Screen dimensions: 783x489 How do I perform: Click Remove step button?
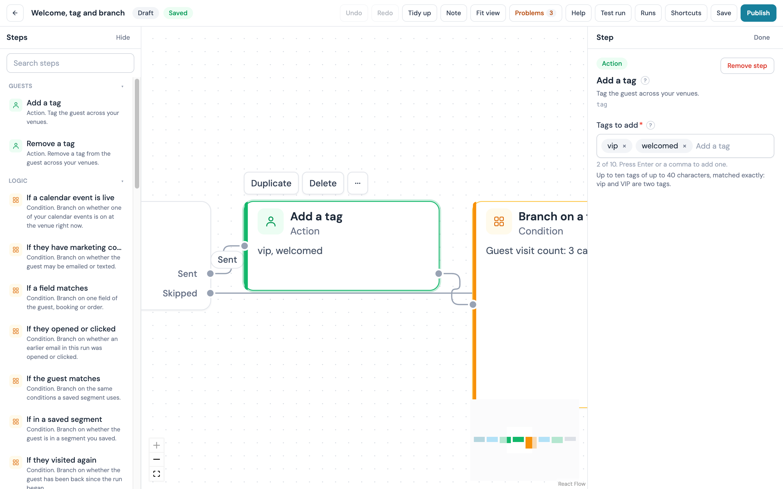(x=747, y=66)
